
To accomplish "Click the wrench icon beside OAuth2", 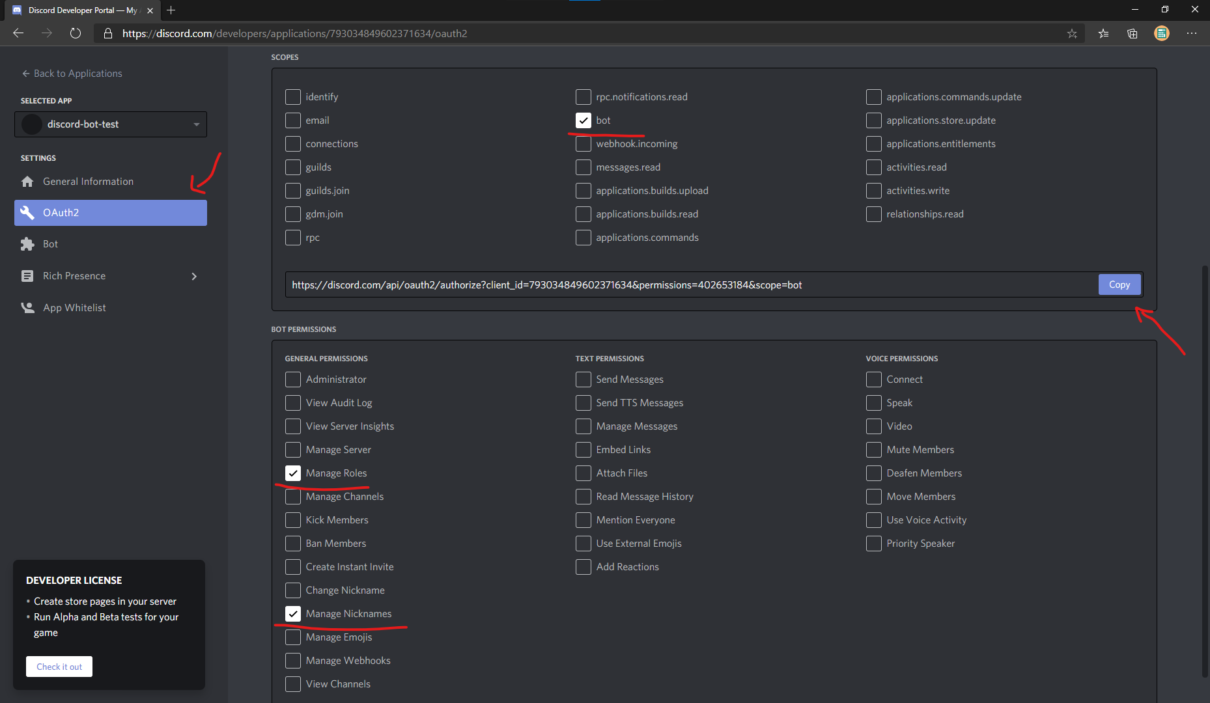I will 27,213.
